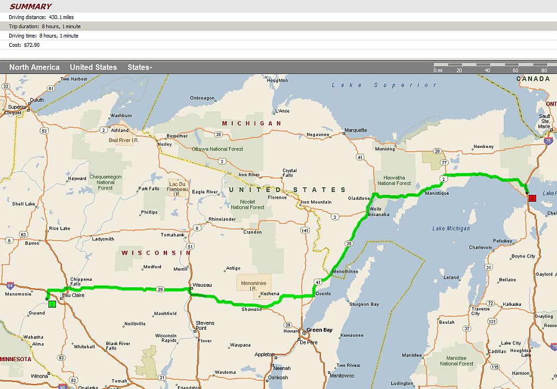Click the Ashland city label
Image resolution: width=557 pixels, height=389 pixels.
[x=120, y=131]
